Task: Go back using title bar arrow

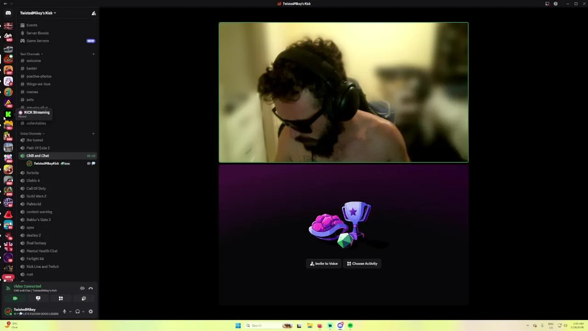Action: 5,4
